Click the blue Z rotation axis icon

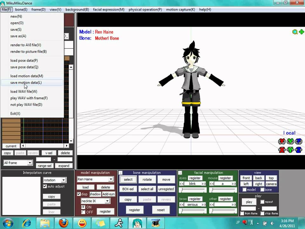click(298, 141)
